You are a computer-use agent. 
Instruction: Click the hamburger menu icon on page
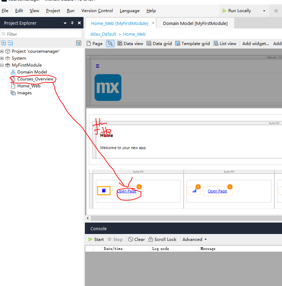coord(98,66)
